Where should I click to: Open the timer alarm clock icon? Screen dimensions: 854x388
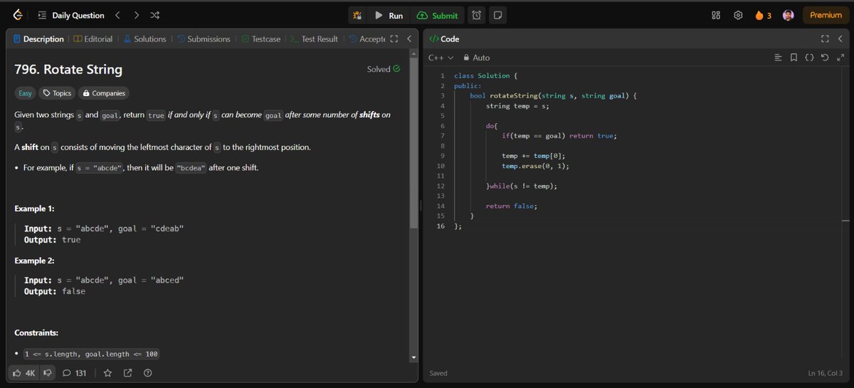click(x=477, y=15)
